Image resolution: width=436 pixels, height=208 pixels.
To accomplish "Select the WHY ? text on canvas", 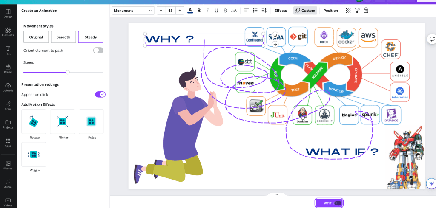I will pyautogui.click(x=169, y=39).
